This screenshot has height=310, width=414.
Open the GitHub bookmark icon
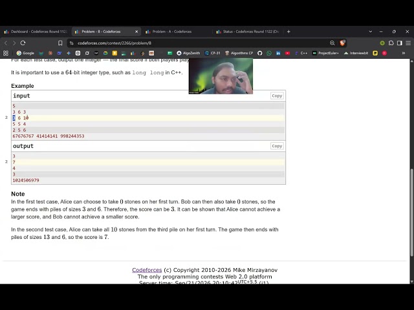point(260,53)
